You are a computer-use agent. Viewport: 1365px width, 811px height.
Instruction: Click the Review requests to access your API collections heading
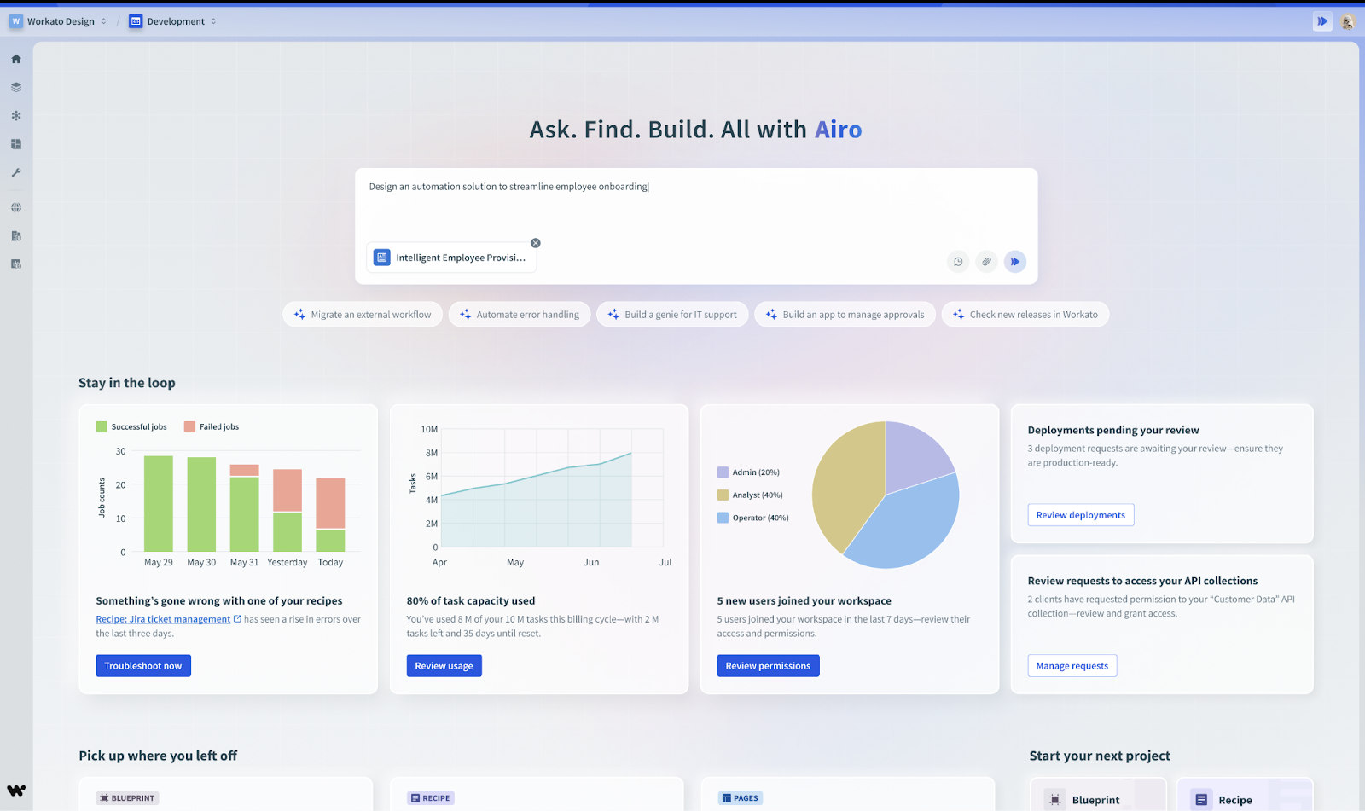(1142, 581)
